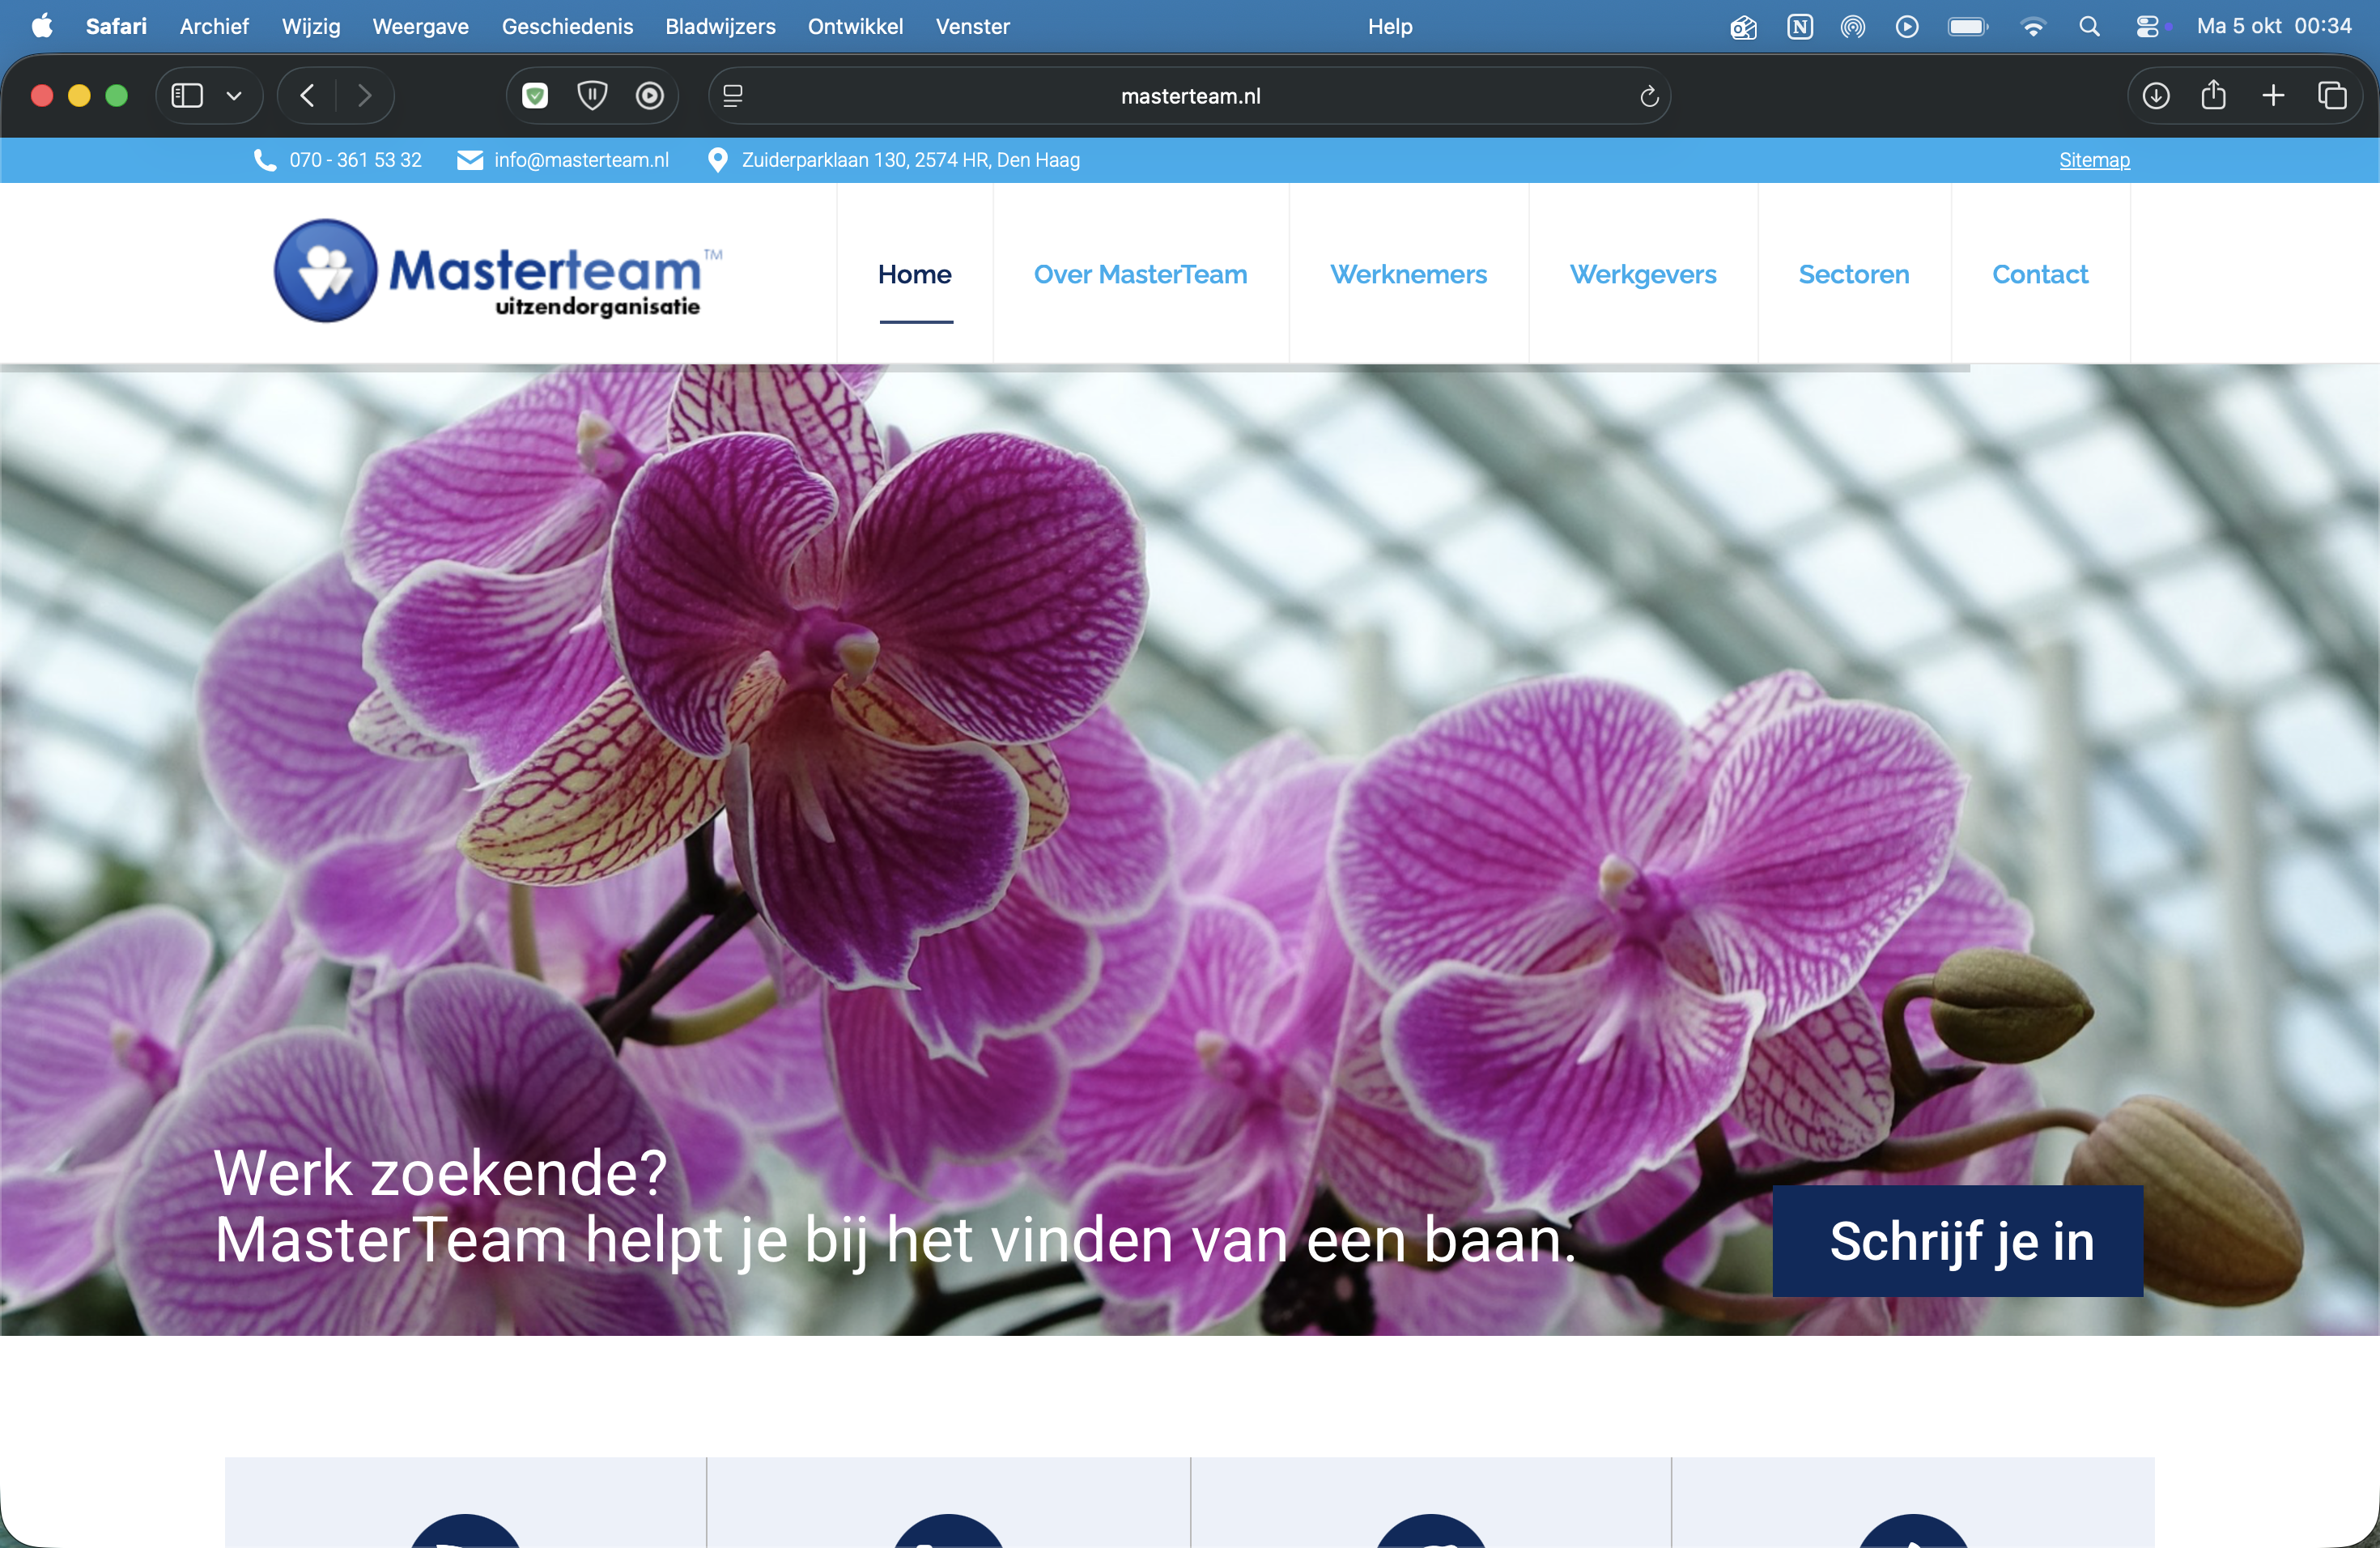The height and width of the screenshot is (1548, 2380).
Task: Open the green shield AdGuard extension
Action: 535,96
